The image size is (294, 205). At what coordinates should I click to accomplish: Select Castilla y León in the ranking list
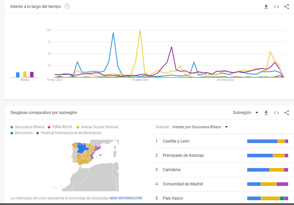coord(222,141)
